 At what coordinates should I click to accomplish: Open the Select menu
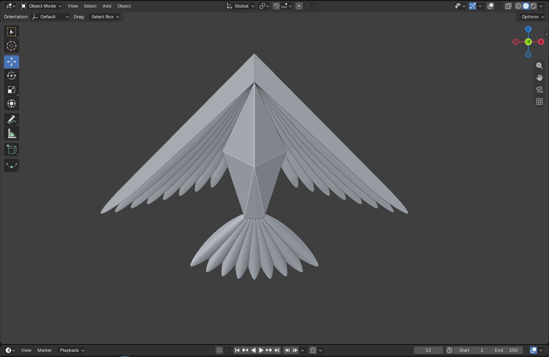[x=90, y=6]
